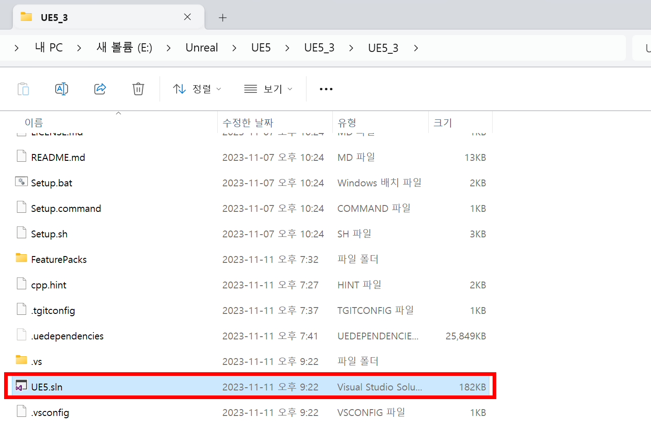
Task: Click the VSCONFIG 파일 type cell
Action: 371,413
